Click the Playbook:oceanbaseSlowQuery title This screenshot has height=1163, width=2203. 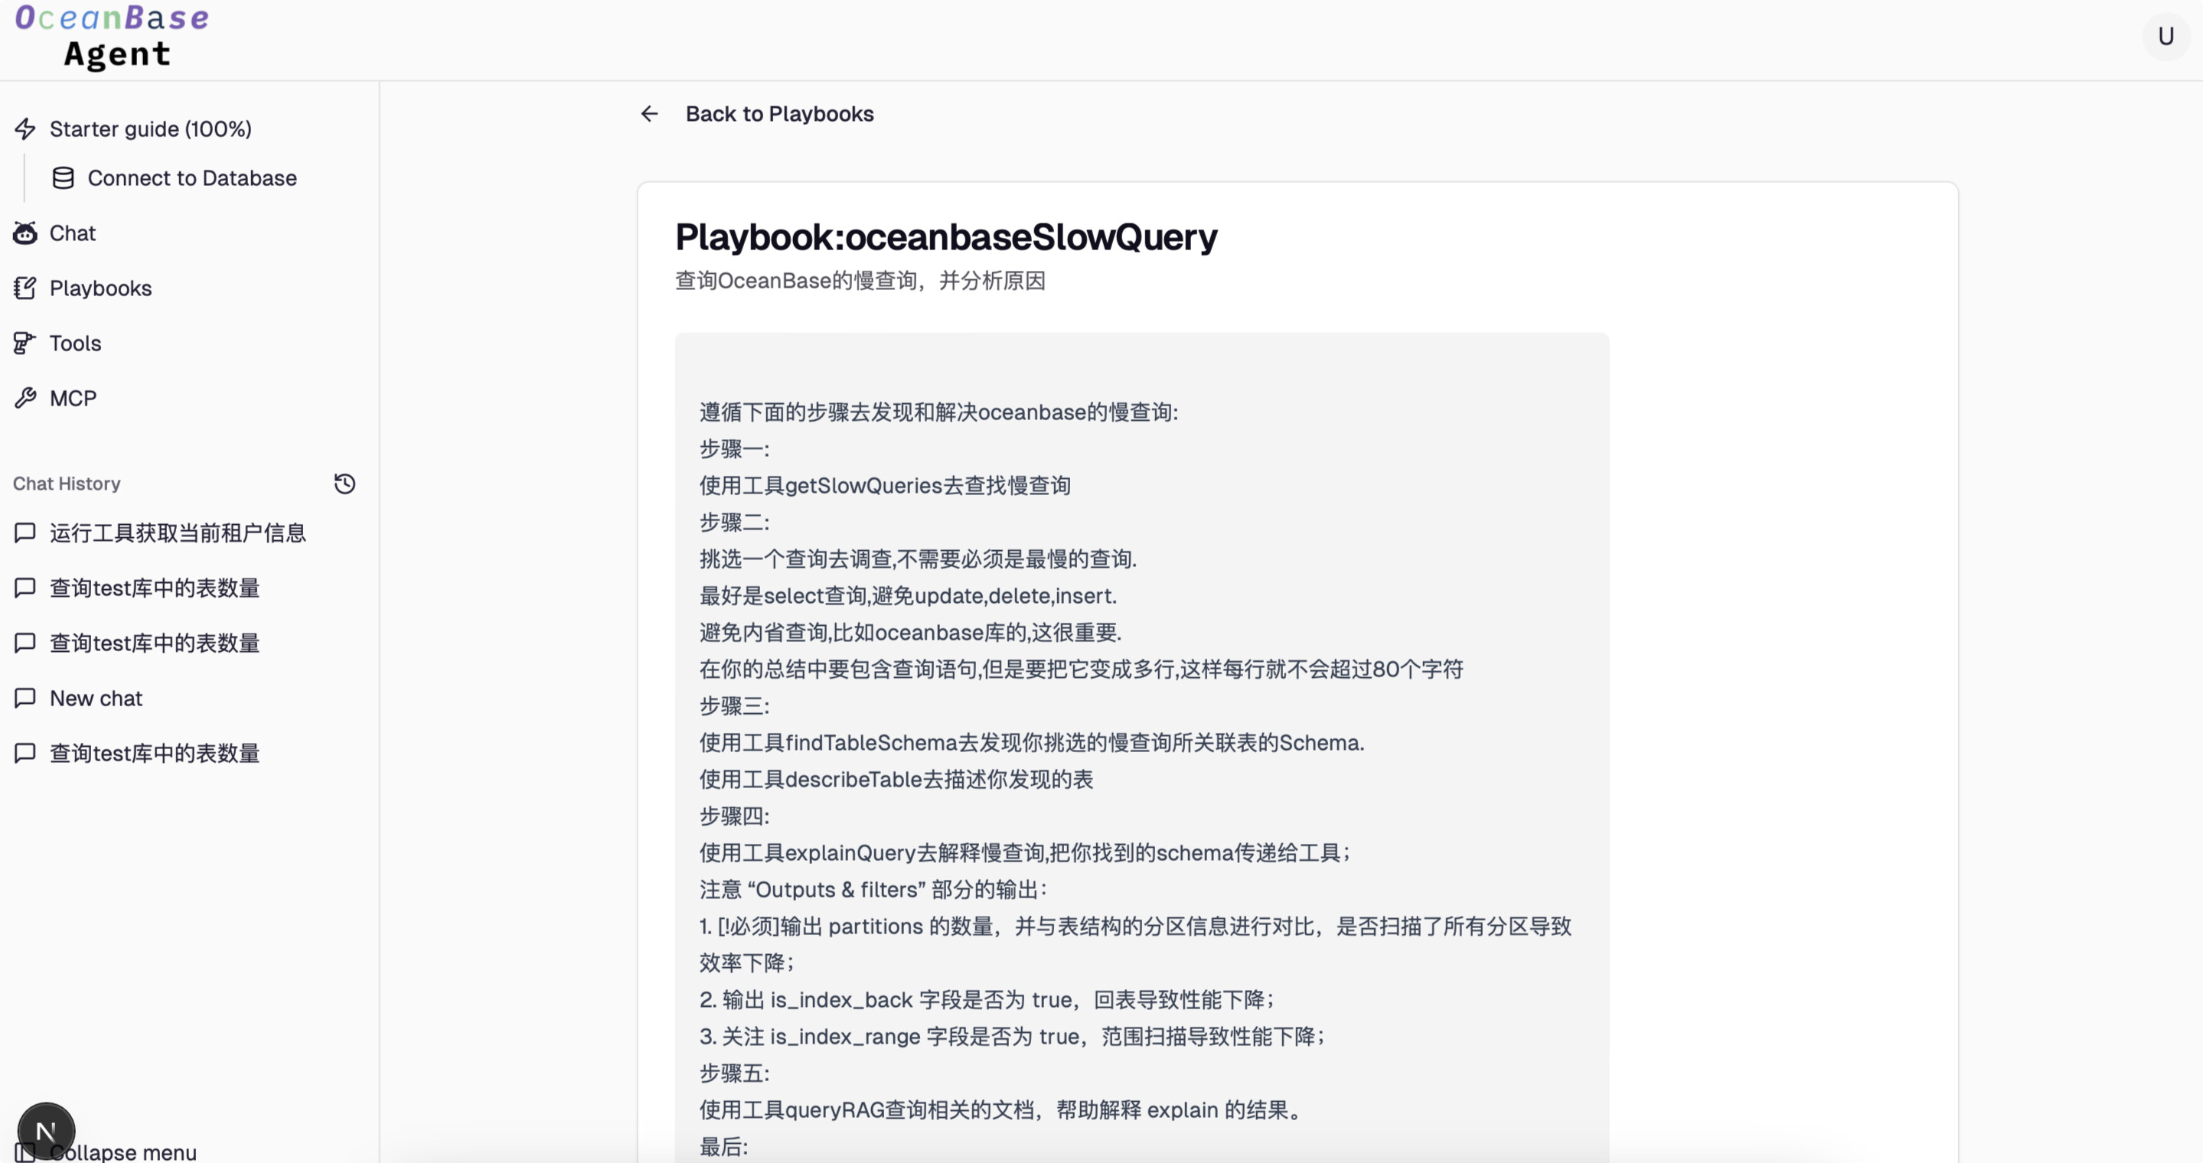[x=946, y=236]
